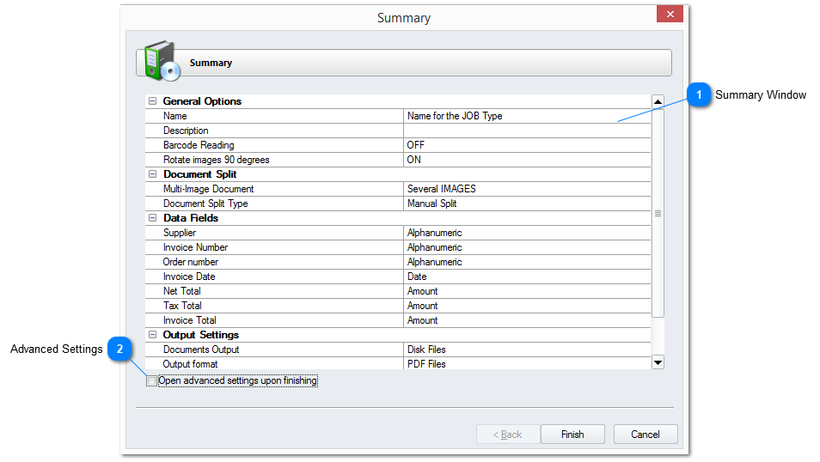Close the Summary dialog window
820x462 pixels.
670,14
